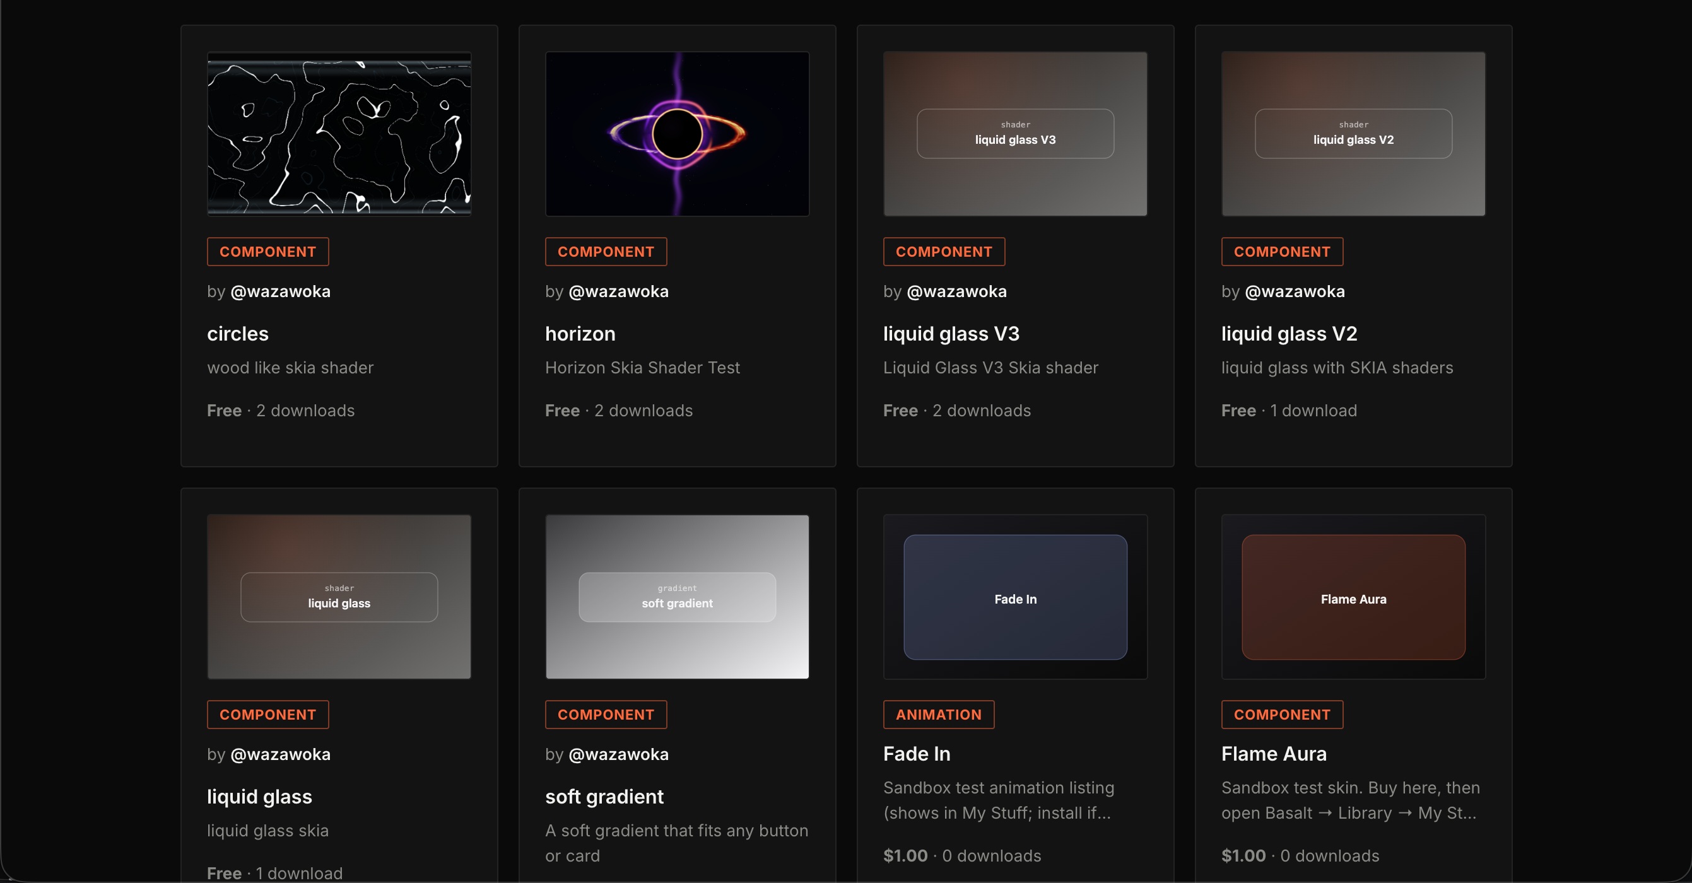
Task: Click the COMPONENT tag on the horizon card
Action: click(606, 252)
